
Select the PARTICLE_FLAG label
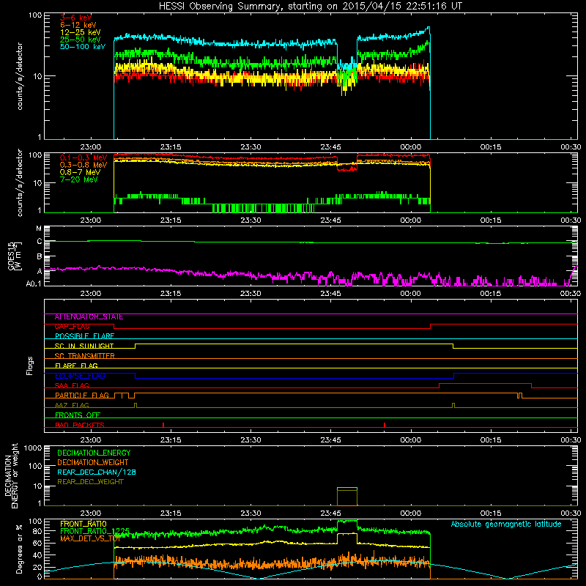pos(82,396)
